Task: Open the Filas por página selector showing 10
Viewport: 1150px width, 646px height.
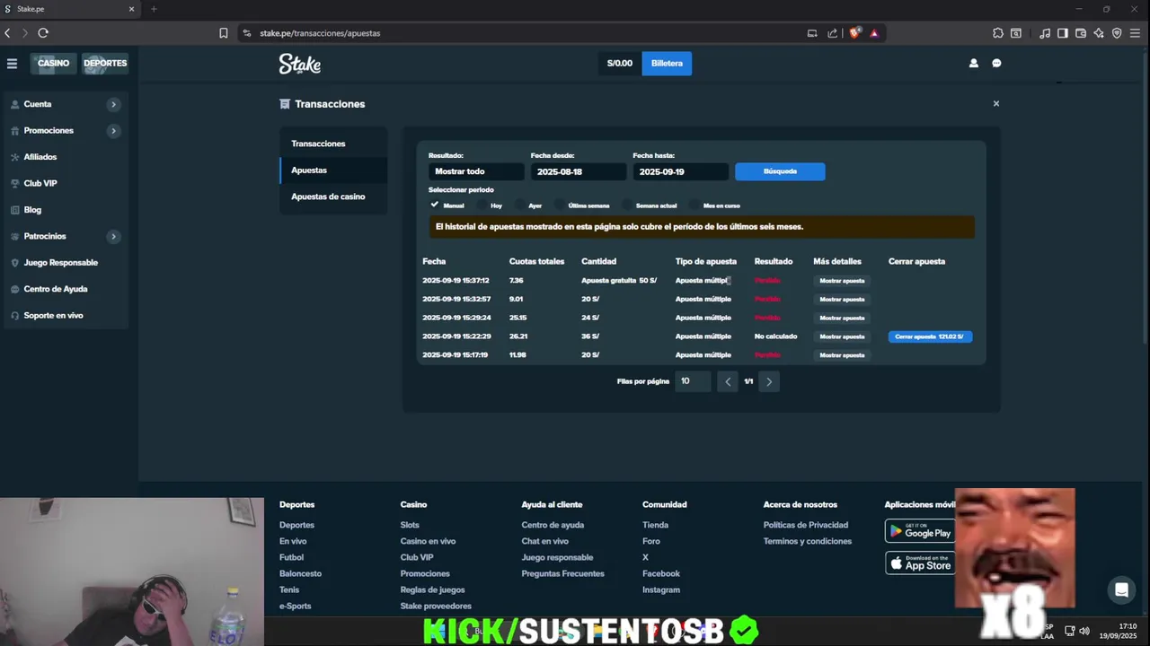Action: pos(693,381)
